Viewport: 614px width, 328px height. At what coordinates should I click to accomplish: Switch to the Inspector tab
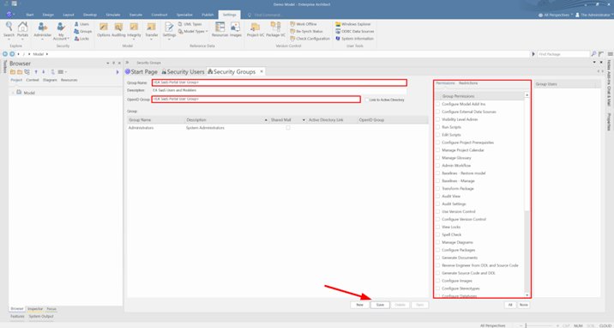[35, 309]
